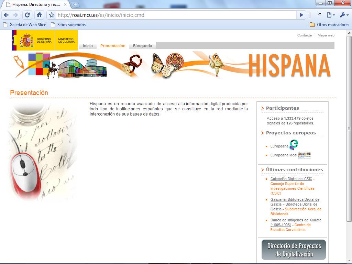The image size is (352, 264).
Task: Click the Presentación page heading
Action: [x=29, y=93]
